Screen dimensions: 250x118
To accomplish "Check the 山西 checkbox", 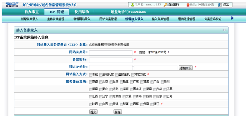I will point(101,104).
